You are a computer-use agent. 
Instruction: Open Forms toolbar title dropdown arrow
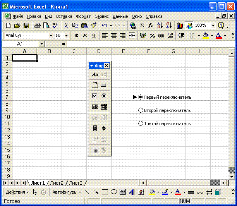[x=92, y=66]
